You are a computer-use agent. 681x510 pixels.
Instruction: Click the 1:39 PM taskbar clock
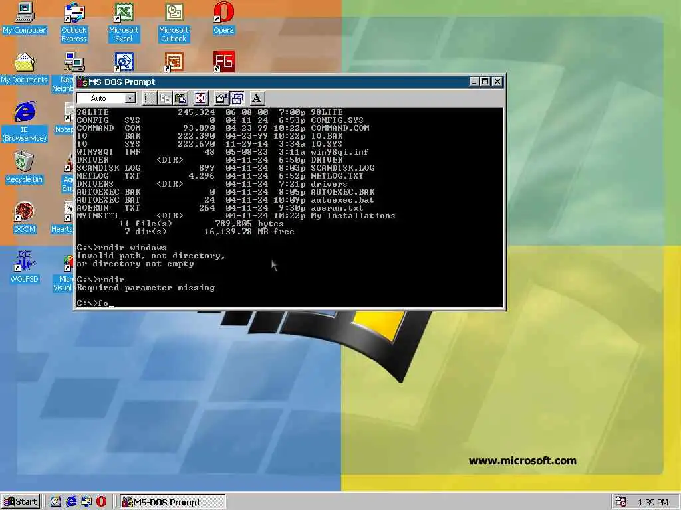pyautogui.click(x=653, y=502)
